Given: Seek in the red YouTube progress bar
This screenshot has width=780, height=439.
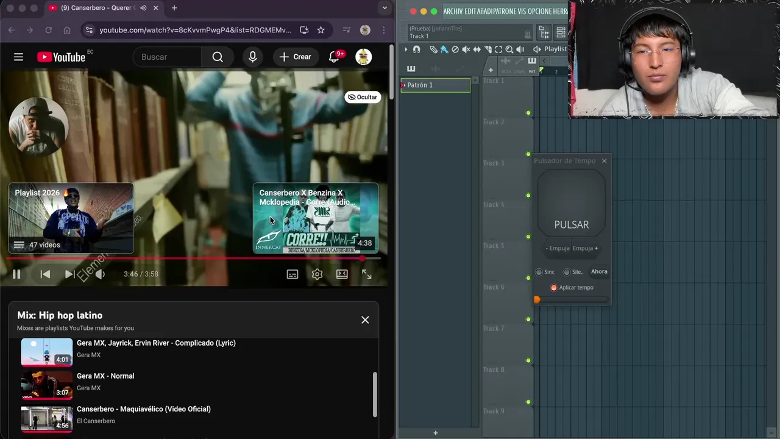Looking at the screenshot, I should point(194,259).
